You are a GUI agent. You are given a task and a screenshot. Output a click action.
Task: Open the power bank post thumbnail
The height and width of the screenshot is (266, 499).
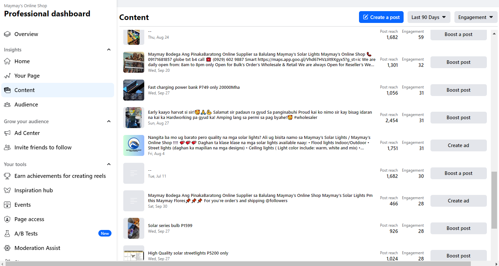click(x=134, y=90)
